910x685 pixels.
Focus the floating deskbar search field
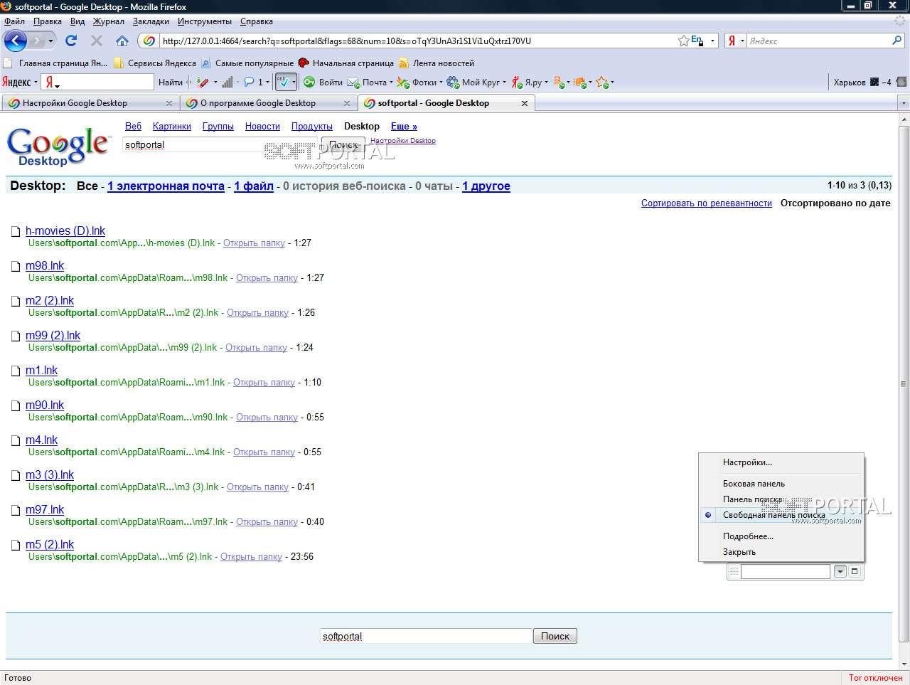pos(786,571)
